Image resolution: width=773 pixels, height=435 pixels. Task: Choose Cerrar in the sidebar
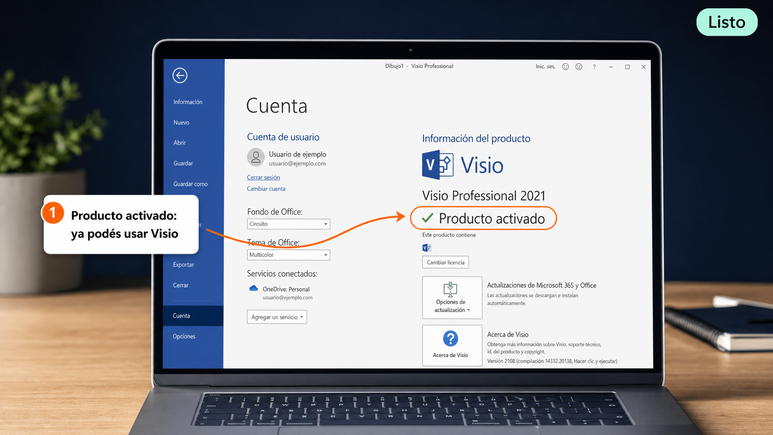click(x=180, y=285)
